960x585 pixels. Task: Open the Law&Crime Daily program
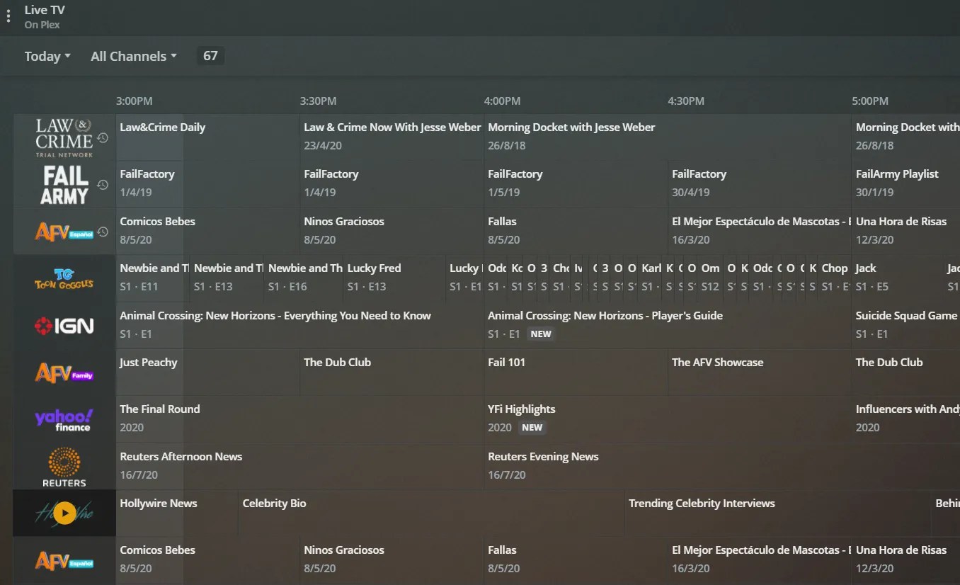208,137
